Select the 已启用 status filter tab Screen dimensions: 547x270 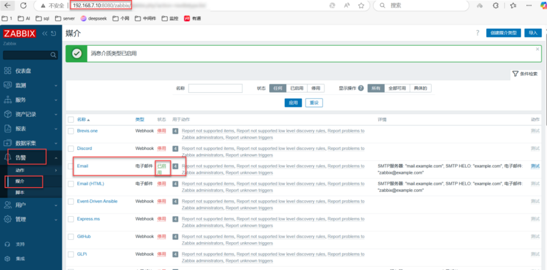[296, 88]
